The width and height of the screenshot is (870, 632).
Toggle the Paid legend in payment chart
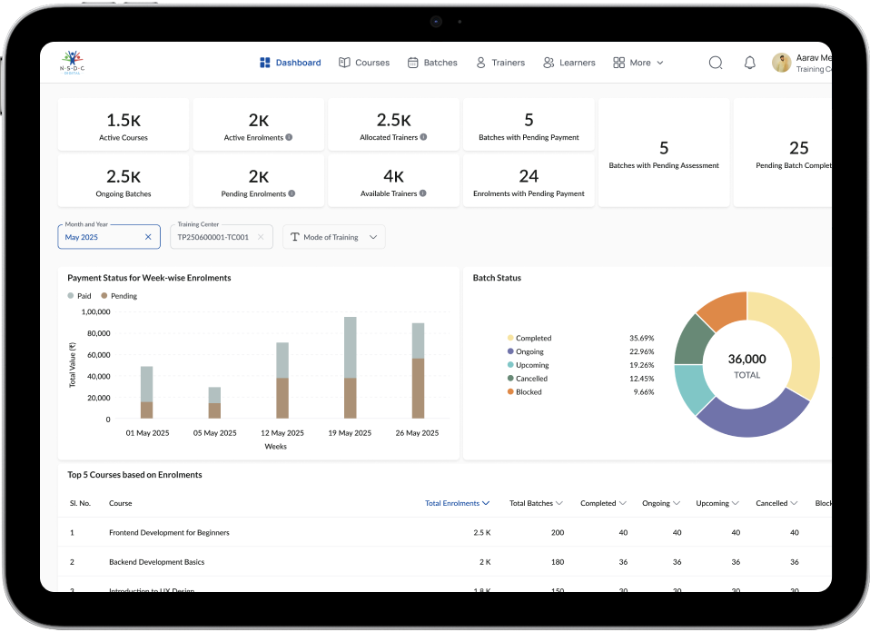point(80,296)
